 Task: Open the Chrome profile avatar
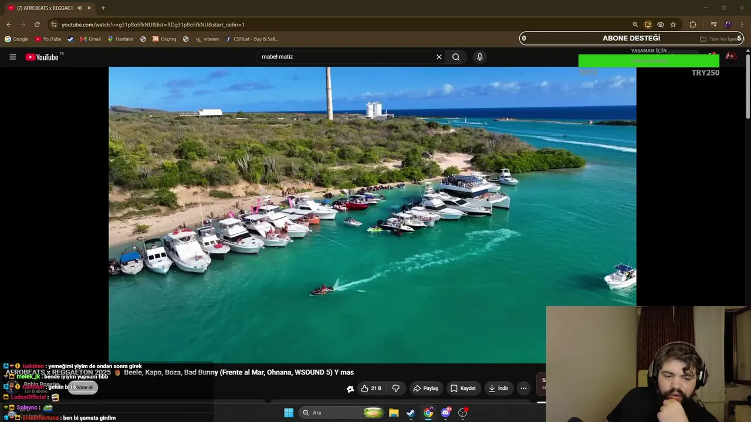(x=728, y=25)
